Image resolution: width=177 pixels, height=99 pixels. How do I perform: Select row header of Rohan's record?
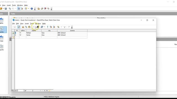tap(13, 33)
